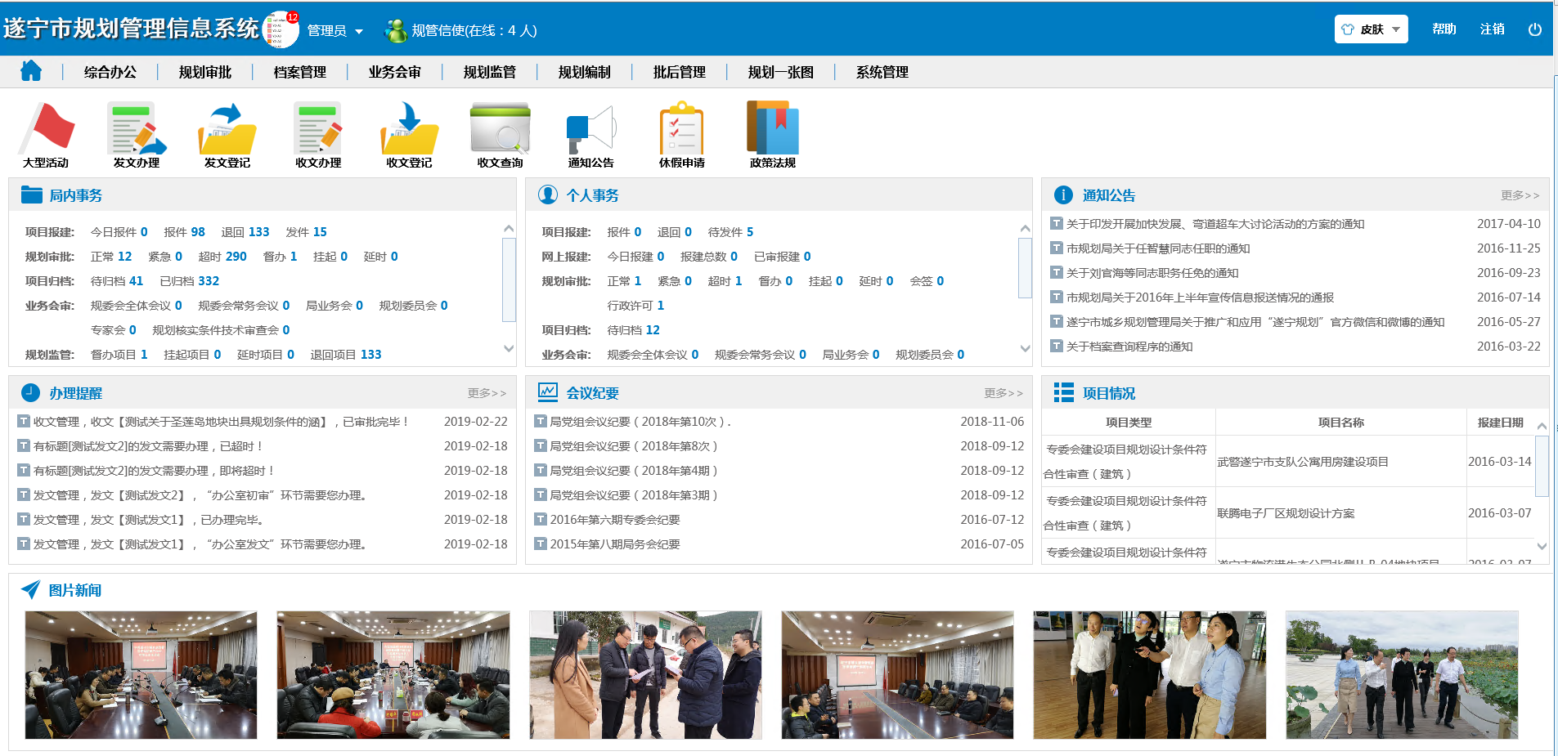Open the 皮肤 skin dropdown

click(x=1372, y=29)
